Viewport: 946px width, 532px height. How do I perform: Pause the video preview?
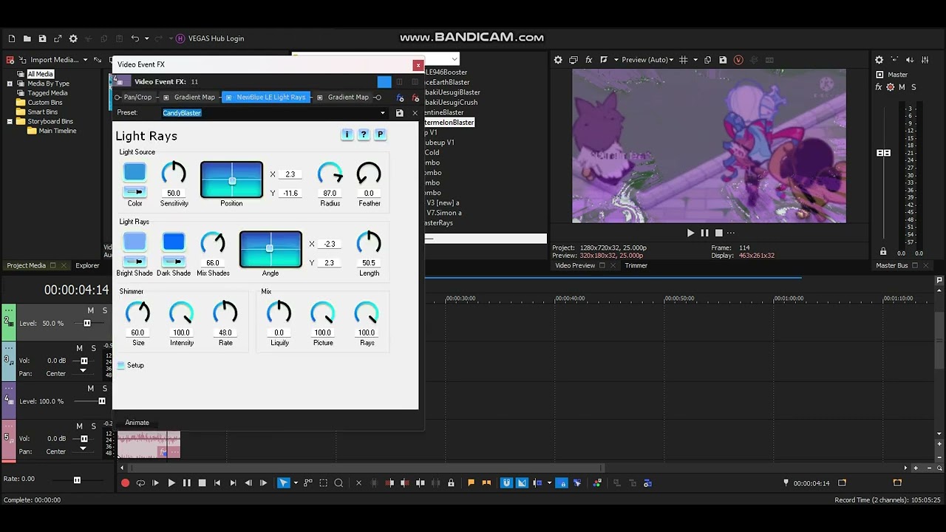(704, 233)
